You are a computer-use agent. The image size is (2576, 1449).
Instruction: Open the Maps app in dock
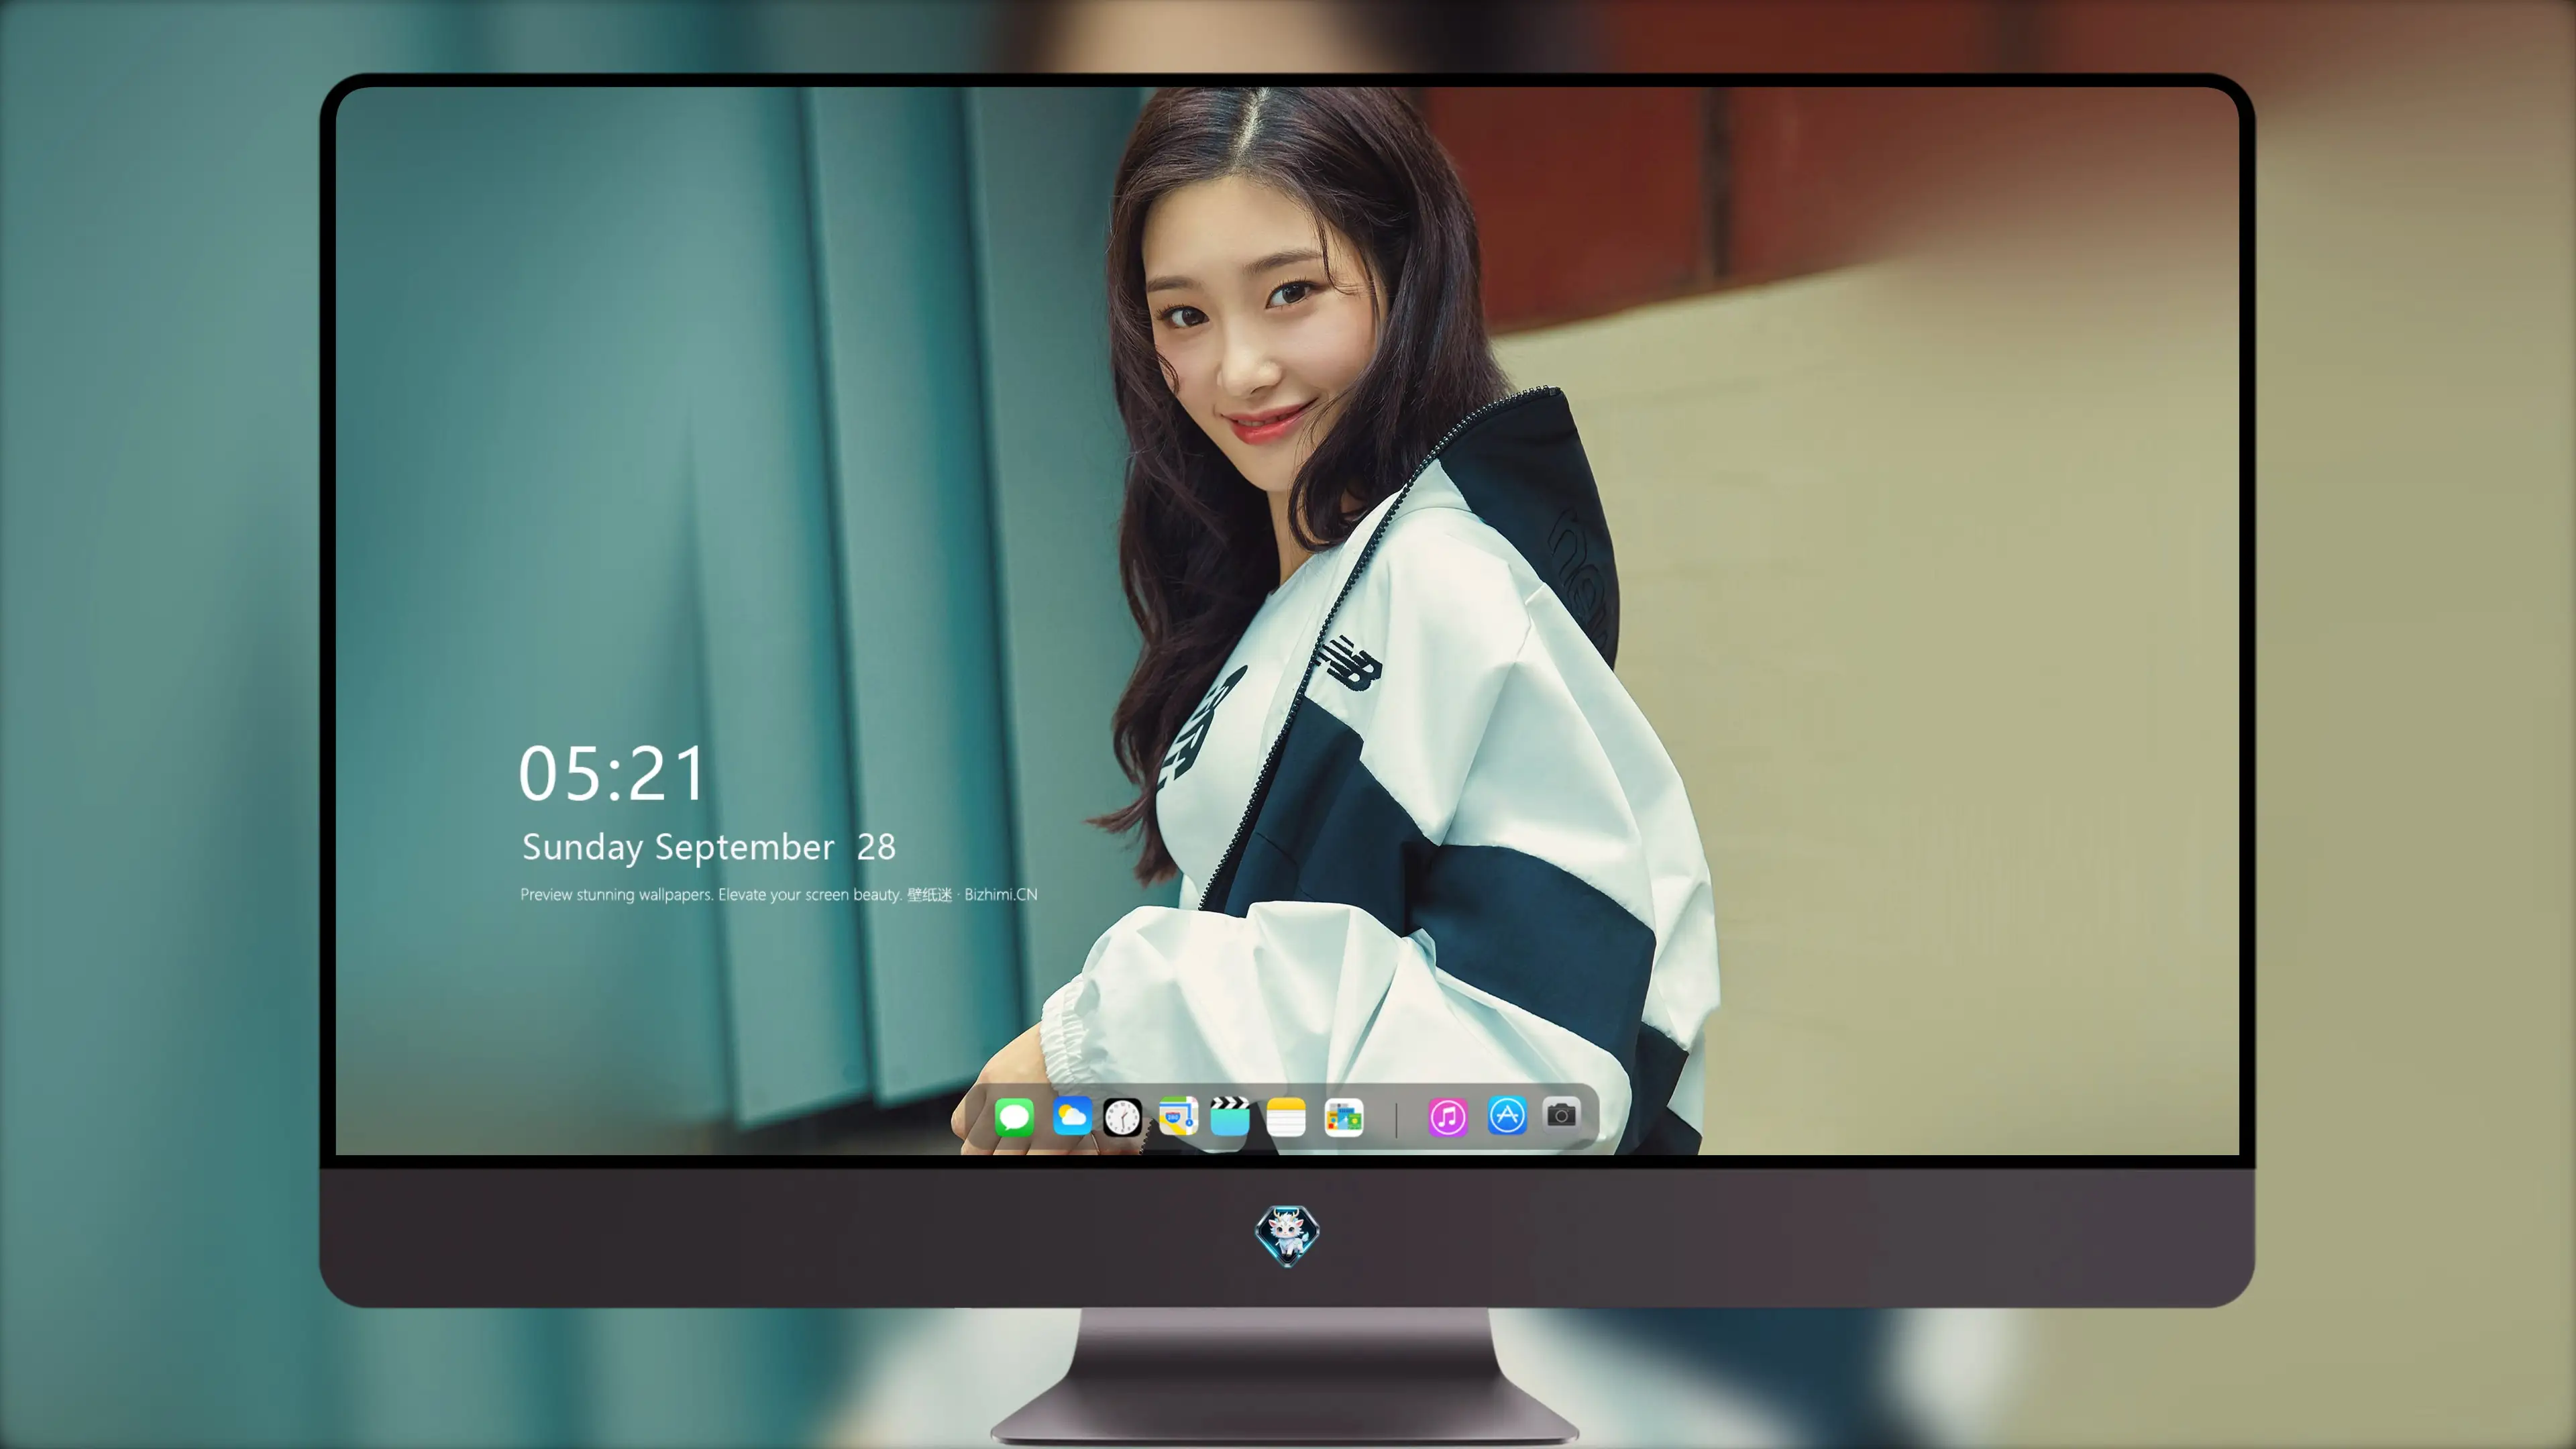[x=1178, y=1116]
